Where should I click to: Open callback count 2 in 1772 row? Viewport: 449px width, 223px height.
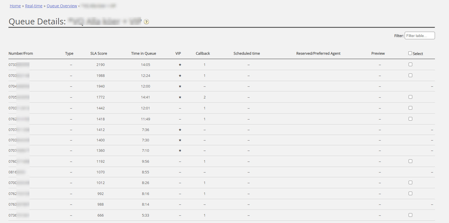[204, 97]
